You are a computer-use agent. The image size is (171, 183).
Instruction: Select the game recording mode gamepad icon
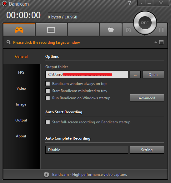click(x=19, y=30)
